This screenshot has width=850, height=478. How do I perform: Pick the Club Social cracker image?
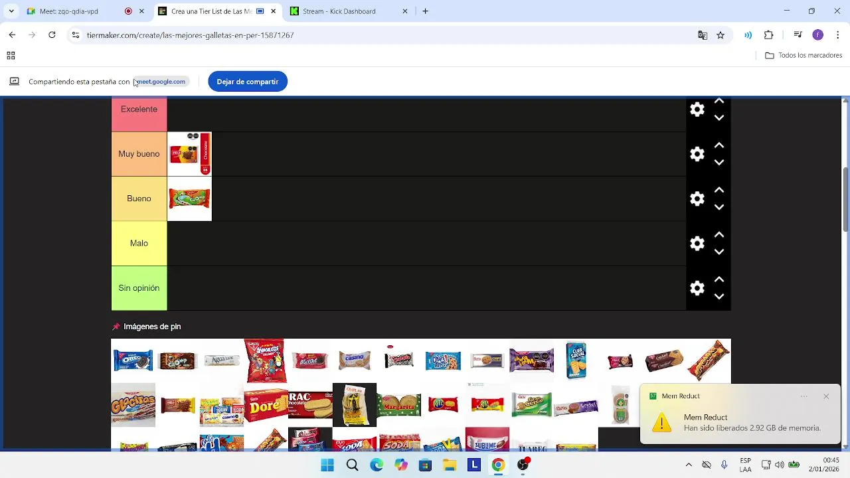coord(576,360)
